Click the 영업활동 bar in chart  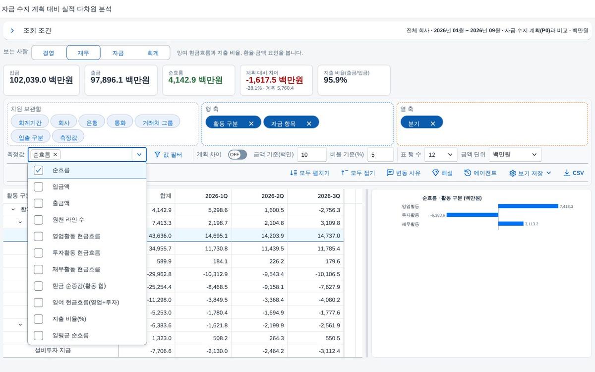tap(528, 206)
